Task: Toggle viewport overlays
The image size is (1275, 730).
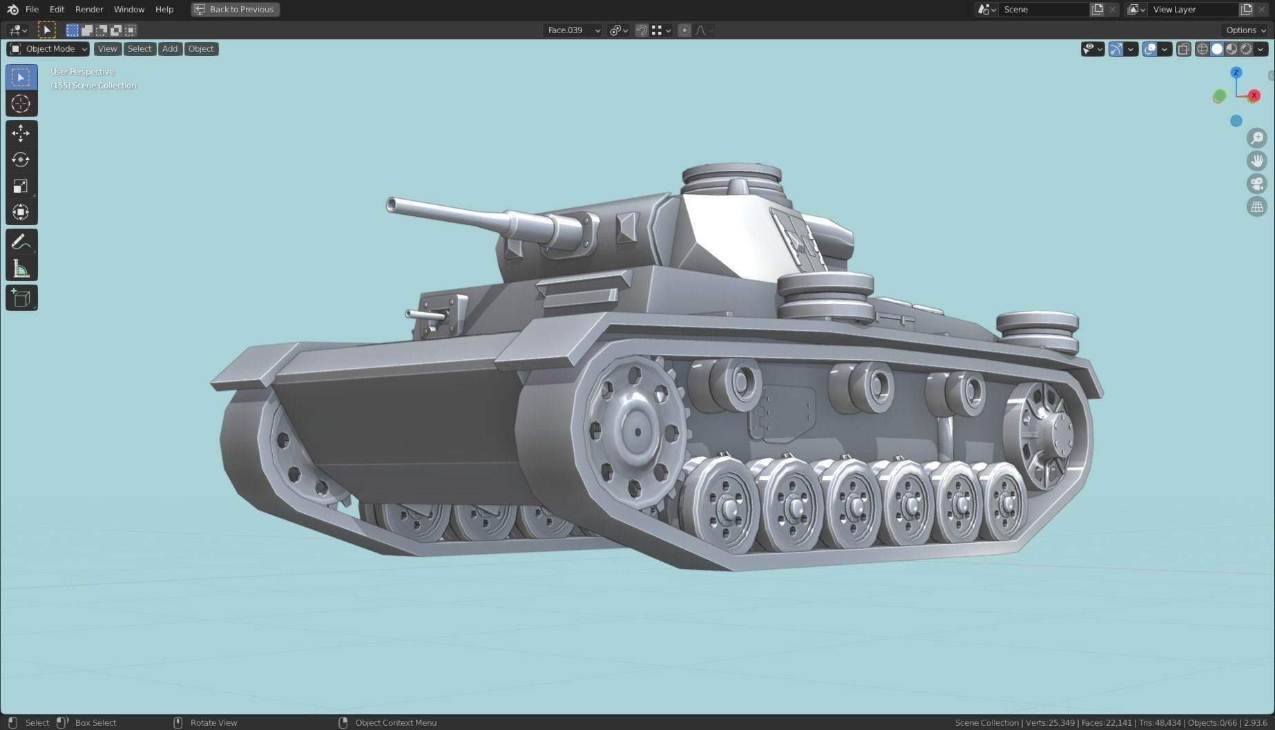Action: point(1150,48)
